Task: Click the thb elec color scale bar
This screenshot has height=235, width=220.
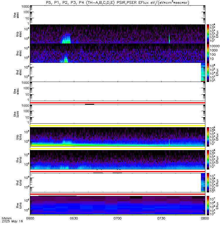Action: coord(208,34)
